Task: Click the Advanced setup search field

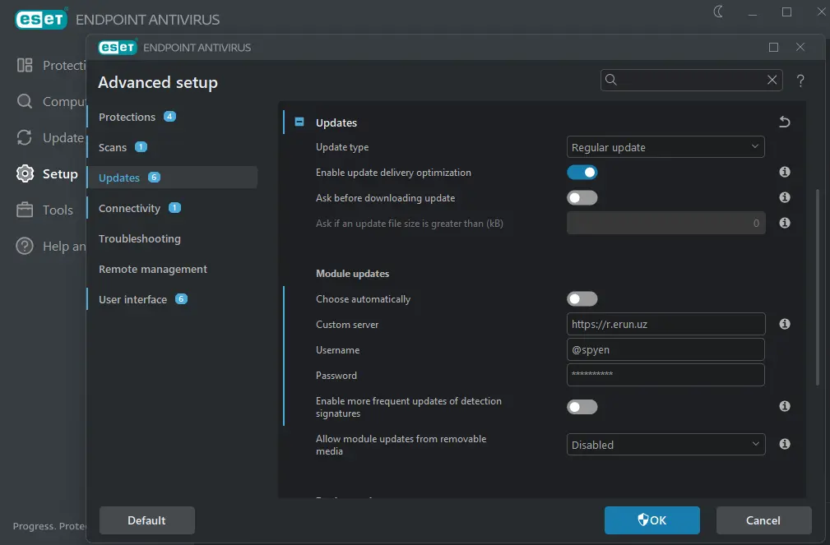Action: [x=691, y=80]
